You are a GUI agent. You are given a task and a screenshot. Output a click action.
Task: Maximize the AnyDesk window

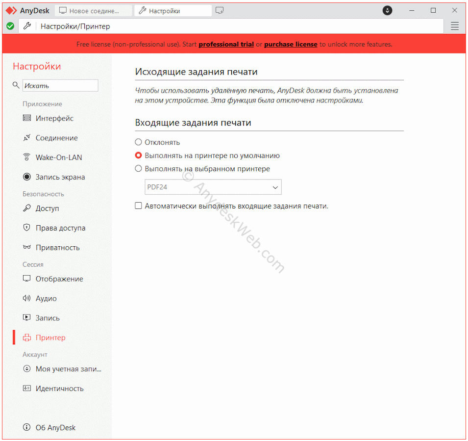(433, 10)
